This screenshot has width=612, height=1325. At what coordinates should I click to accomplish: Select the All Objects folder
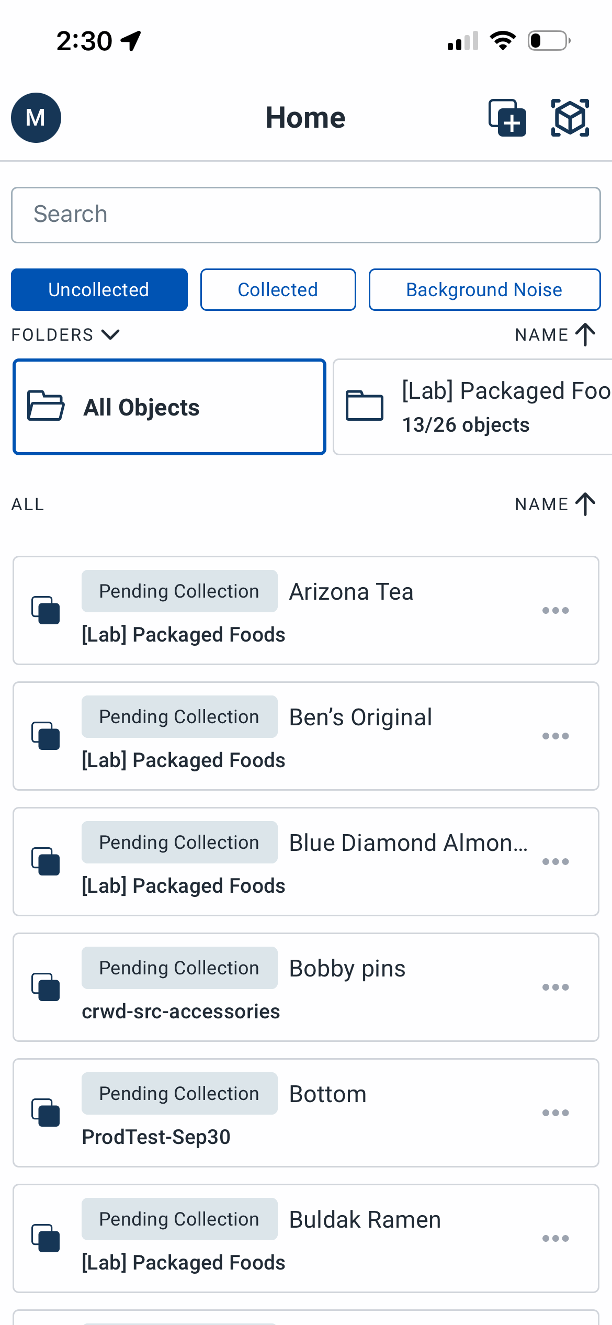coord(169,407)
